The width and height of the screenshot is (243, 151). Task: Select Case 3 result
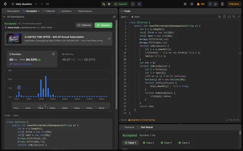(x=166, y=143)
